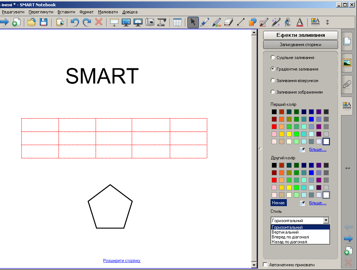The height and width of the screenshot is (270, 357).
Task: Click 'Більше…' link under Перший колір
Action: click(318, 149)
